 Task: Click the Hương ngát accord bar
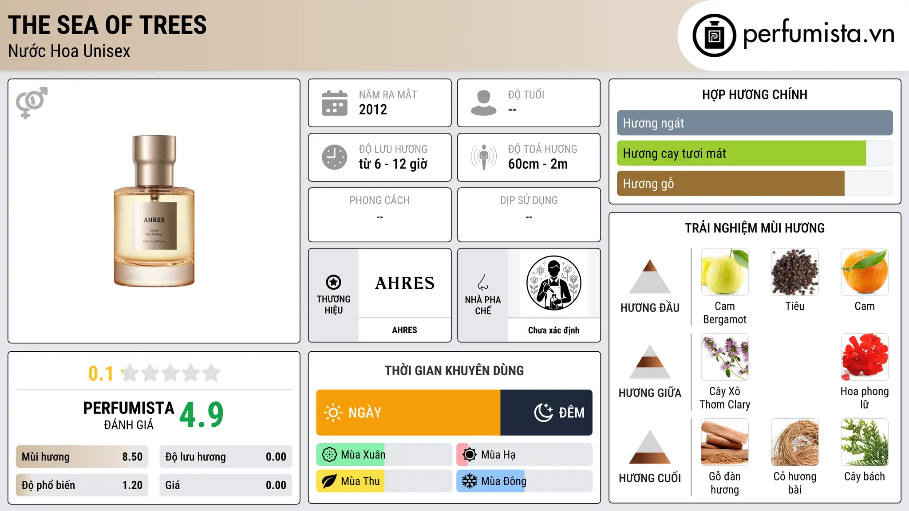point(755,123)
